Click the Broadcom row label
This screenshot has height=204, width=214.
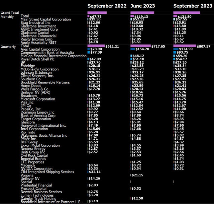click(x=29, y=96)
